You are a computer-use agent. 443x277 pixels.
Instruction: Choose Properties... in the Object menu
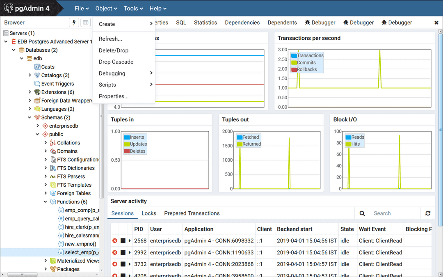click(x=114, y=96)
